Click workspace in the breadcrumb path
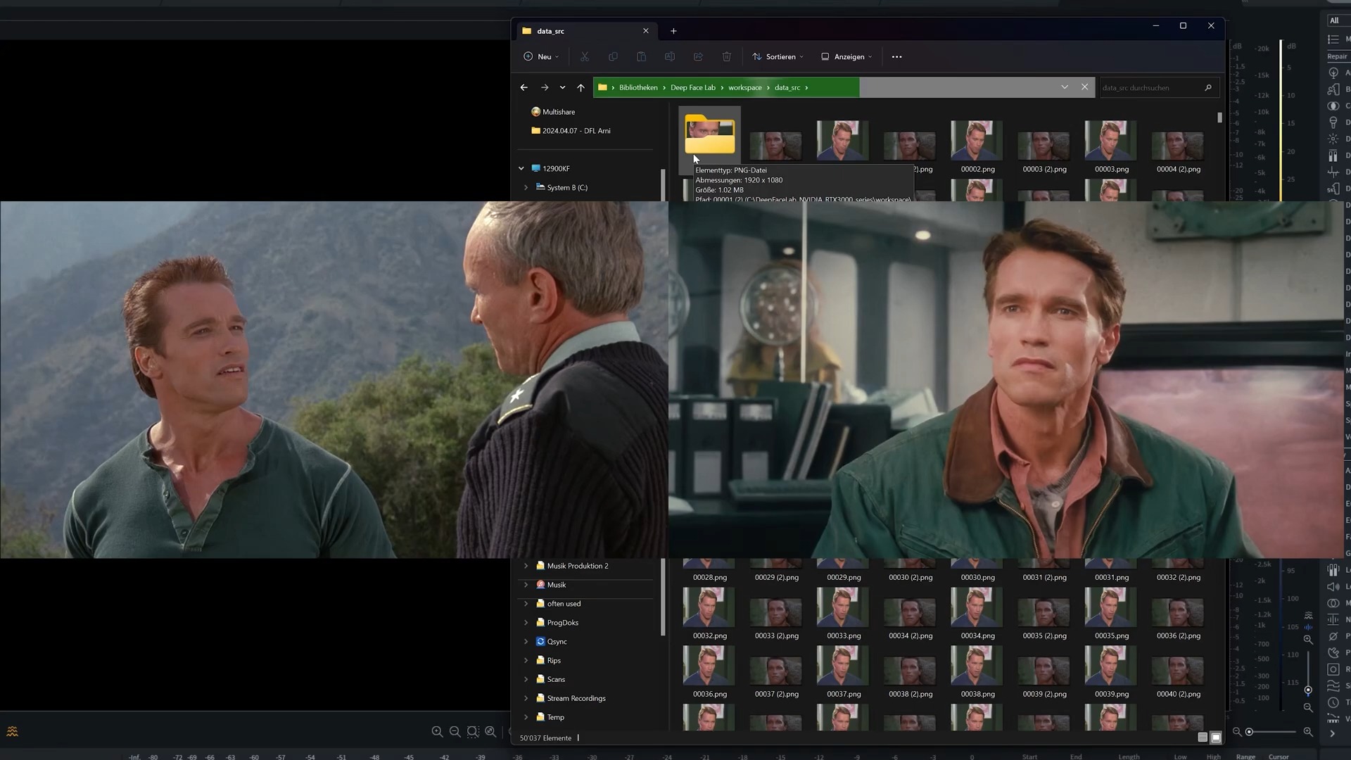 coord(744,88)
